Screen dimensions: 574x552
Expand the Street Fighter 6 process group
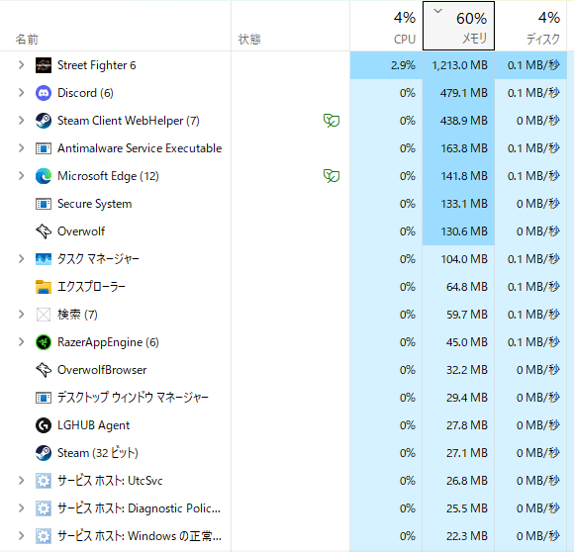(x=21, y=65)
